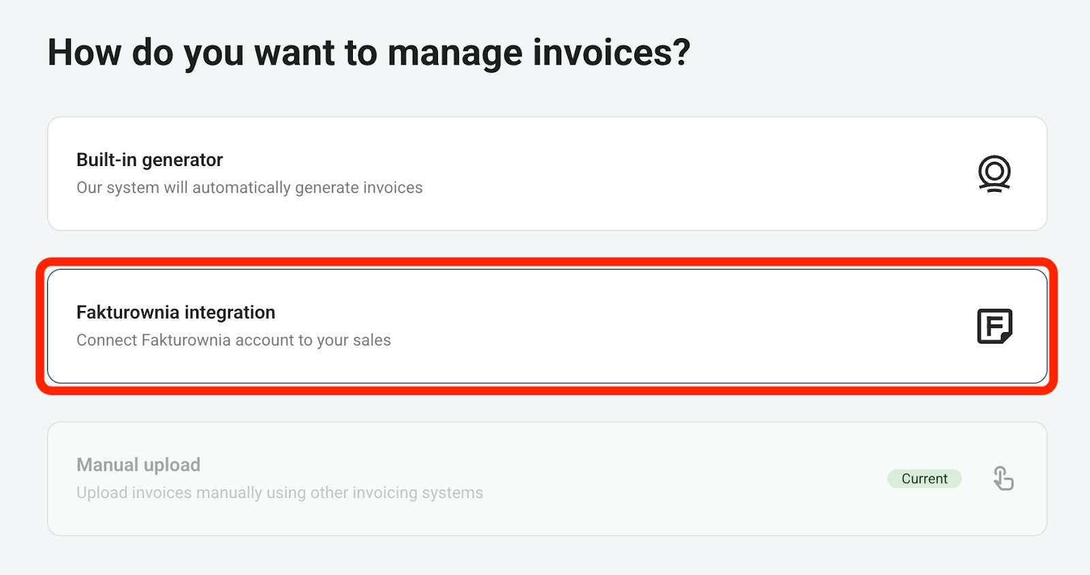Select the Fakturownia integration option title
Image resolution: width=1090 pixels, height=575 pixels.
coord(176,312)
